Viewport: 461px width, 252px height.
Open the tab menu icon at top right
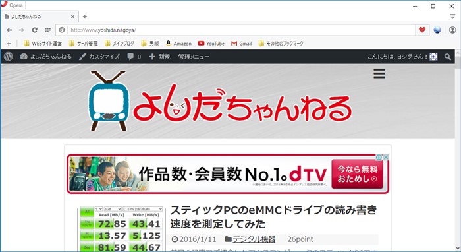tap(452, 16)
